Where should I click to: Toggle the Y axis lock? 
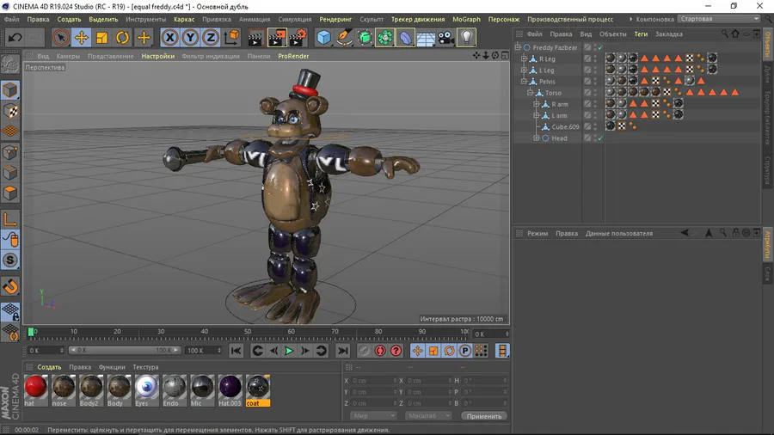coord(190,38)
